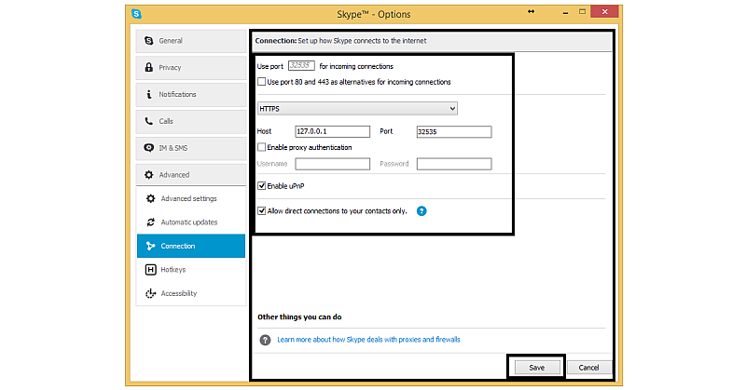This screenshot has width=746, height=390.
Task: Click the Privacy padlock icon
Action: [149, 67]
